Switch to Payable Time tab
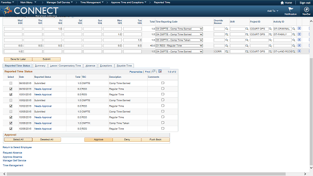The width and height of the screenshot is (313, 176). coord(124,66)
